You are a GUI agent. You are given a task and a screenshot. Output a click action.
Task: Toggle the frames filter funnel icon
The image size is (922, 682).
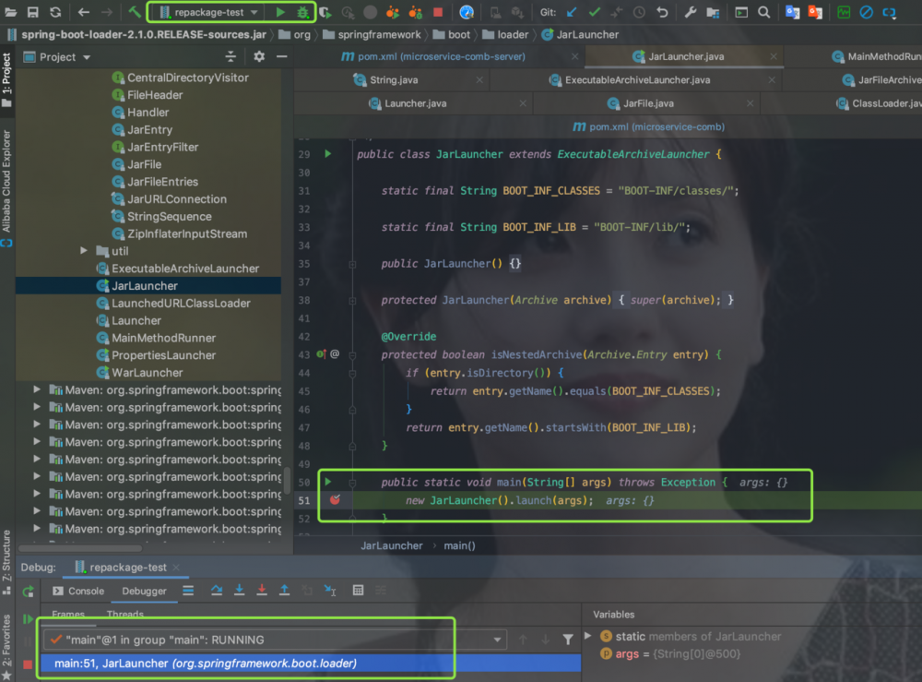click(x=567, y=639)
